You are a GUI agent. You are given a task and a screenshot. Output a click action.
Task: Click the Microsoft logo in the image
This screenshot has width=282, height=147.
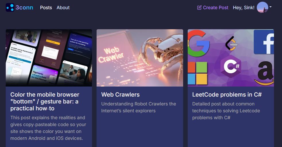click(197, 73)
